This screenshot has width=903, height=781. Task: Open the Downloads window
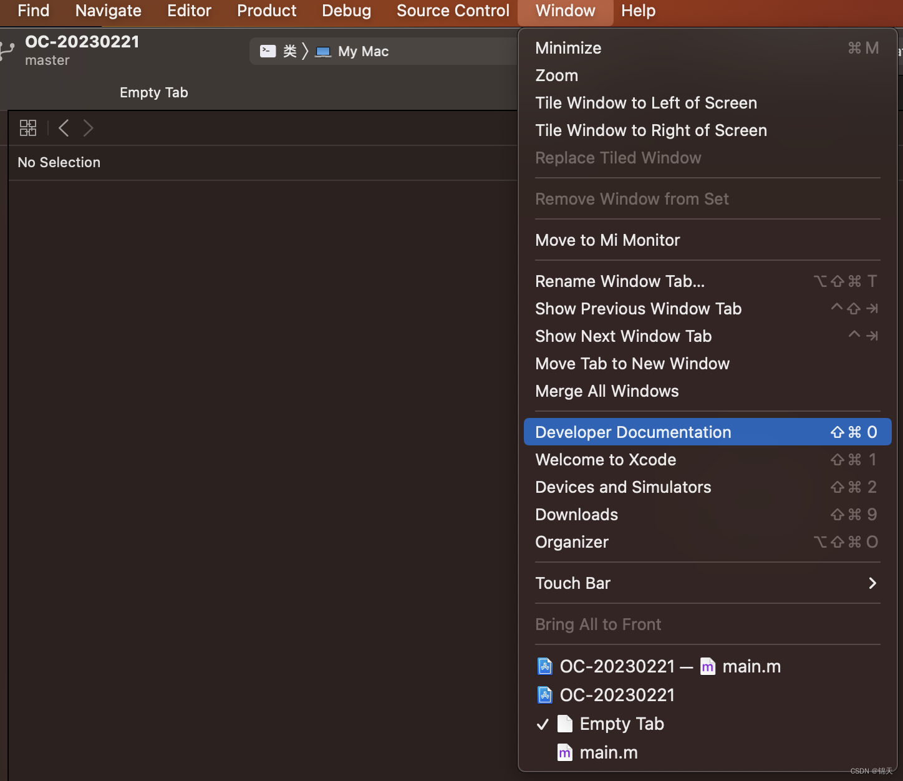(708, 515)
